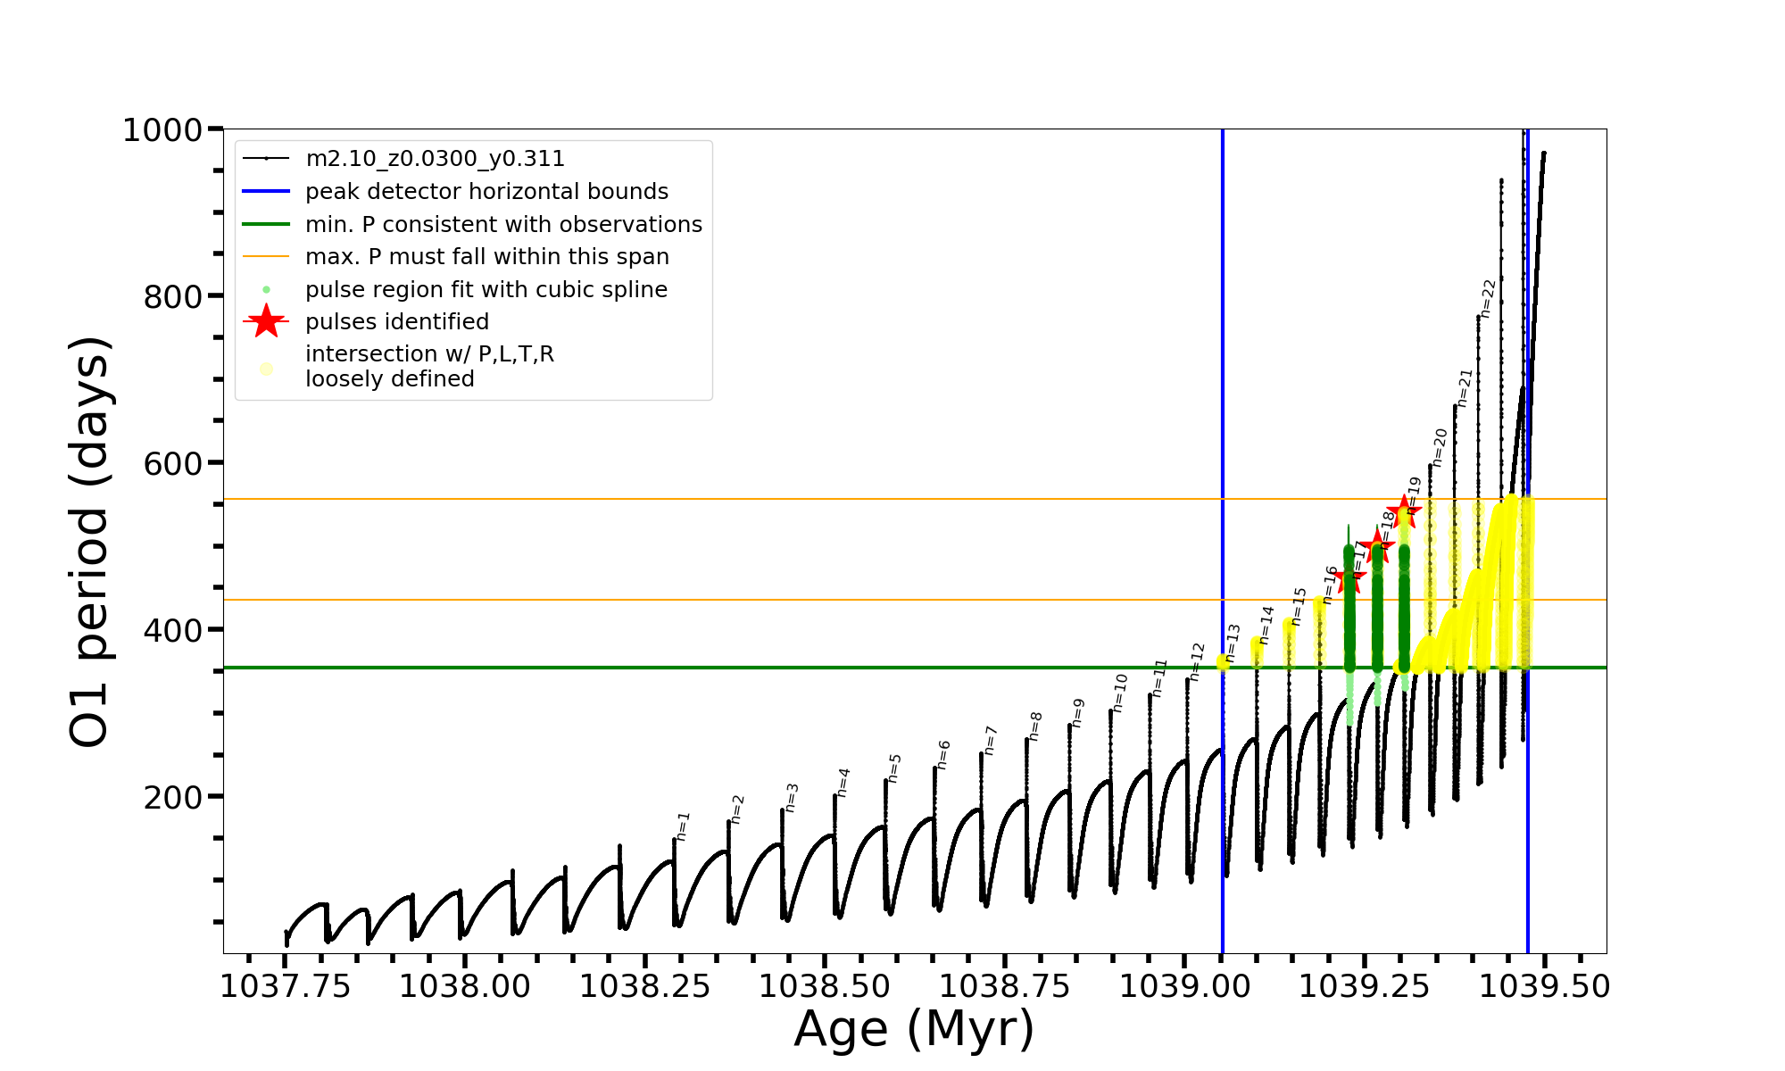Viewport: 1785px width, 1071px height.
Task: Click the 'Age (Myr)' x-axis title
Action: pyautogui.click(x=914, y=1028)
